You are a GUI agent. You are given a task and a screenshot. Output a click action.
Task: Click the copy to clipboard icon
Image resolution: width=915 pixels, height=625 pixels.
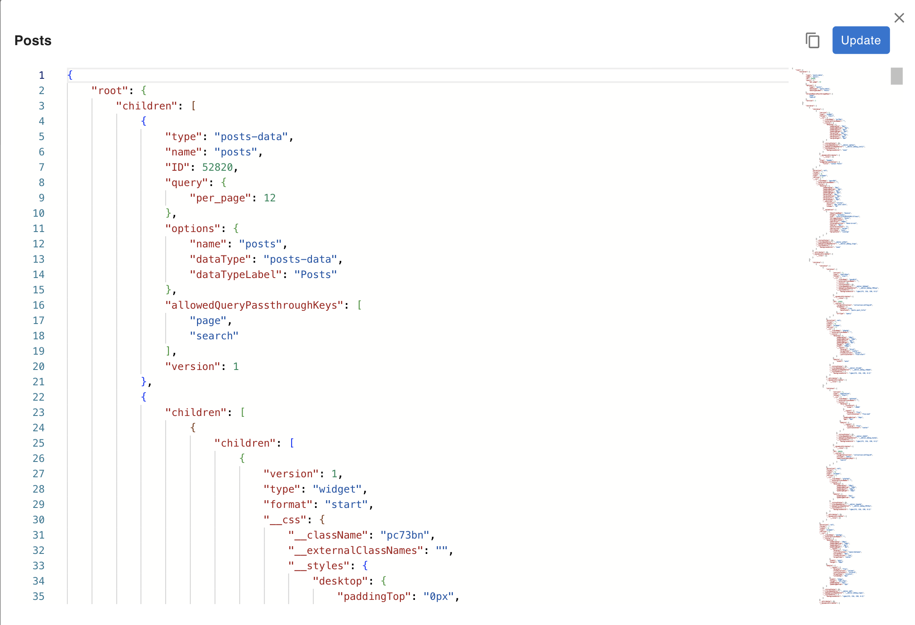(x=812, y=40)
